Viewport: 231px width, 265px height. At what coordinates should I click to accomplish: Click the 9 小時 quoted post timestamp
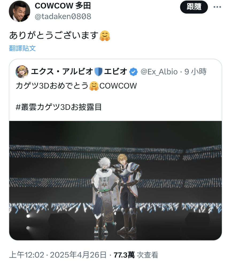tap(195, 72)
